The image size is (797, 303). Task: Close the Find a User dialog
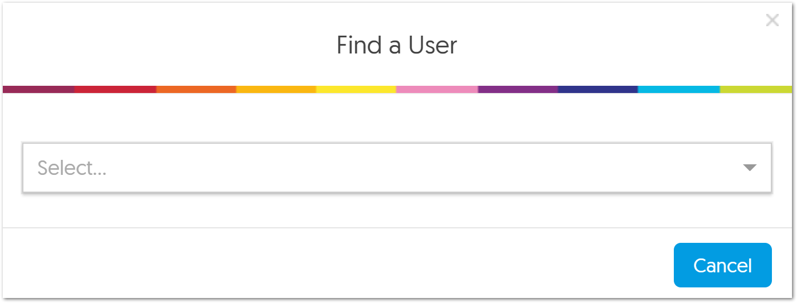pyautogui.click(x=772, y=21)
